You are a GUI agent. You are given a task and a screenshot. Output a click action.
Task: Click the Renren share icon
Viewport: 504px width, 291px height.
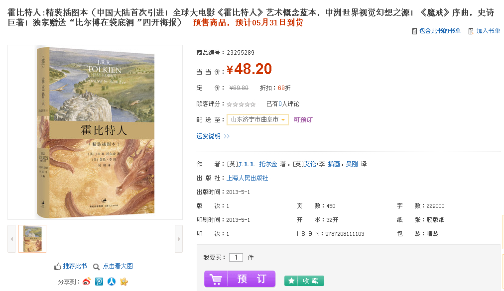point(112,282)
